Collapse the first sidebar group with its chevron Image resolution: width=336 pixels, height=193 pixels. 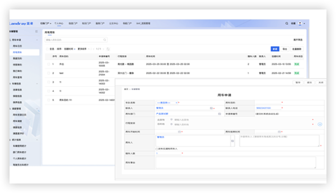click(37, 40)
